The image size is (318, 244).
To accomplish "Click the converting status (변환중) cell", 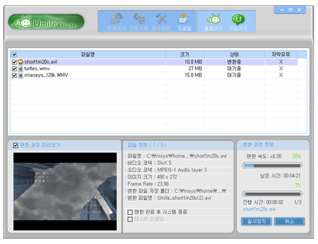I will tap(234, 62).
